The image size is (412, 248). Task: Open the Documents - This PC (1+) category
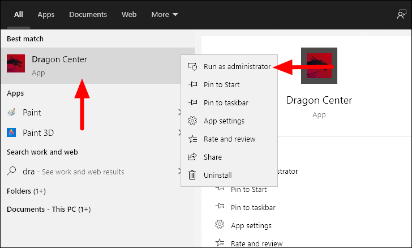coord(49,209)
